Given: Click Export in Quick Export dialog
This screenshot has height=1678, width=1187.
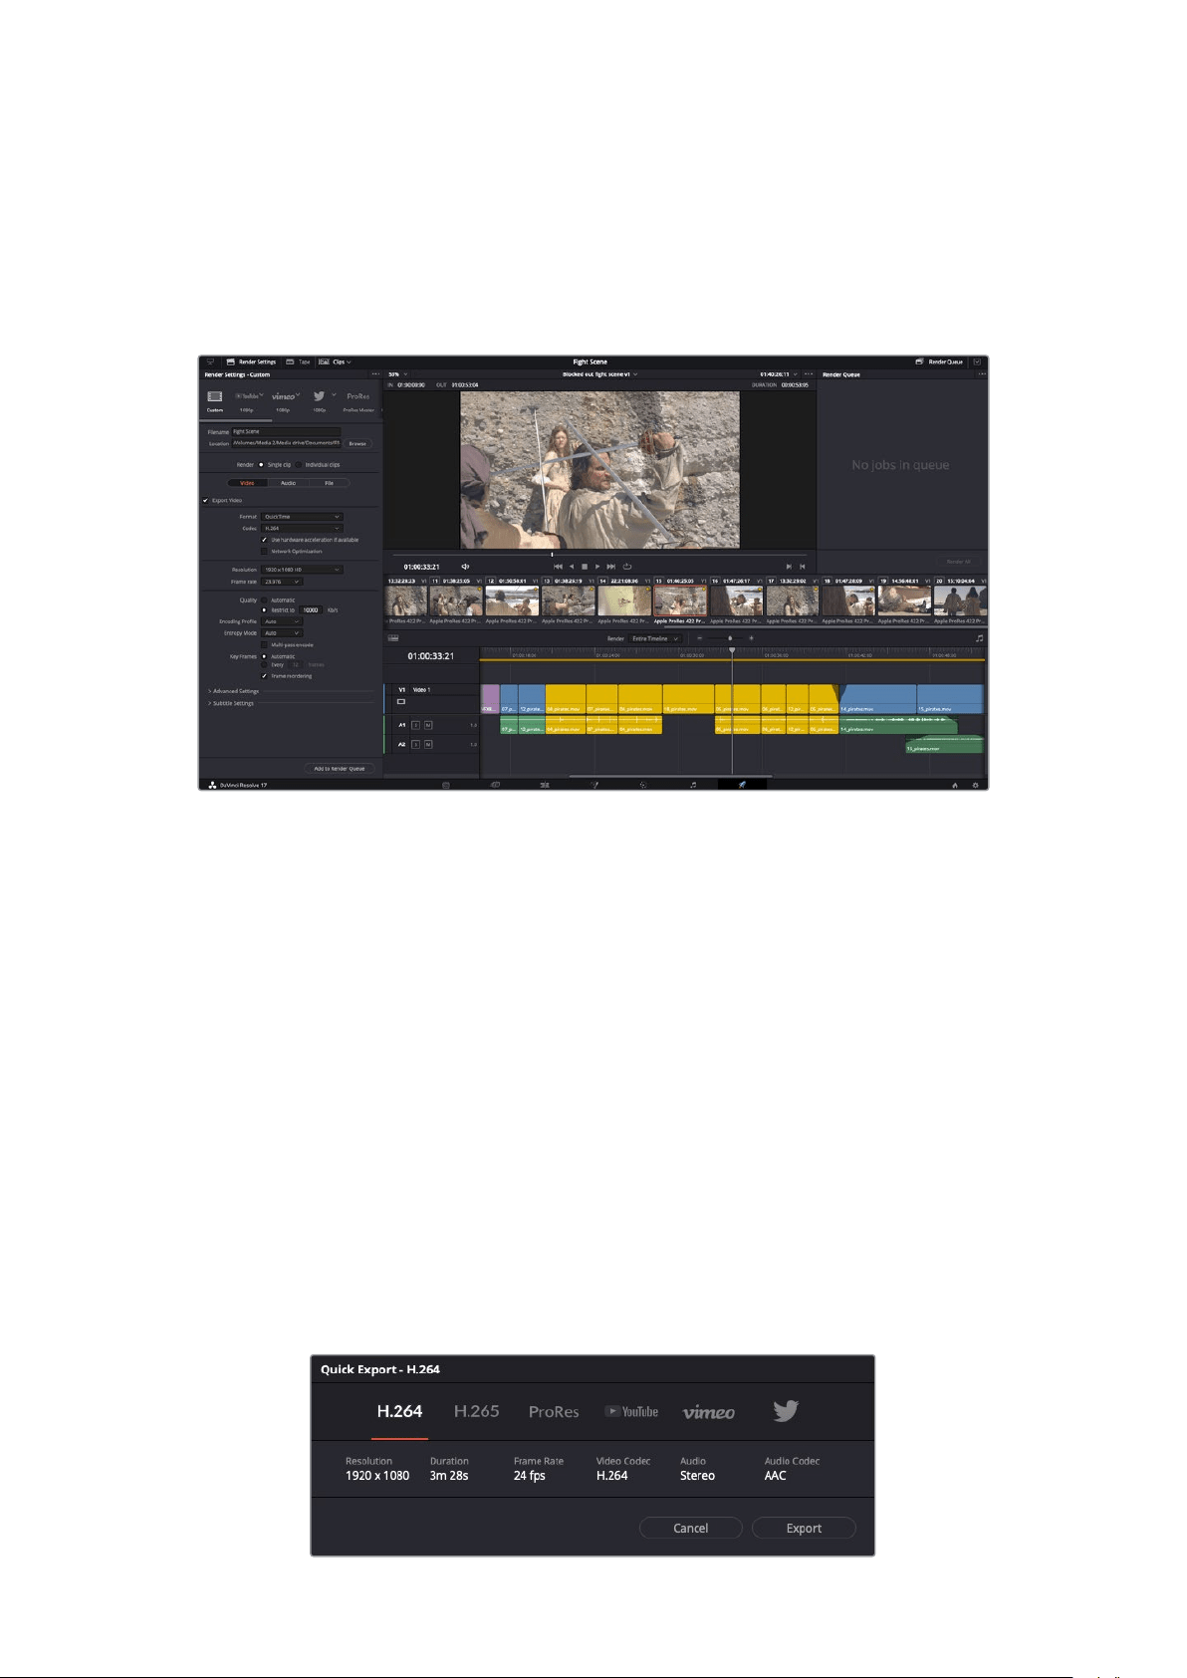Looking at the screenshot, I should click(x=804, y=1528).
